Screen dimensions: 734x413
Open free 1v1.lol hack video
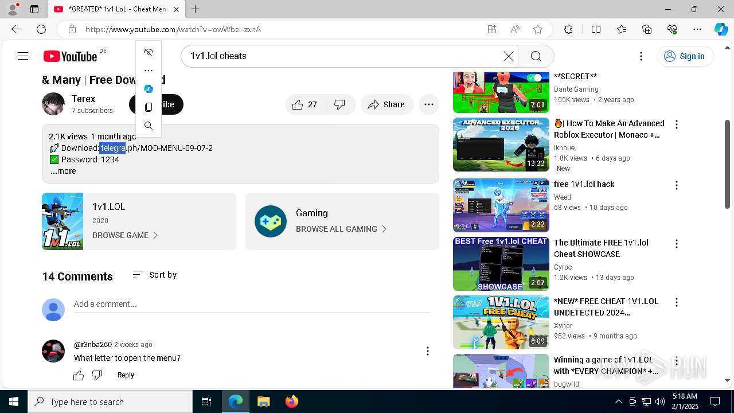[x=584, y=184]
